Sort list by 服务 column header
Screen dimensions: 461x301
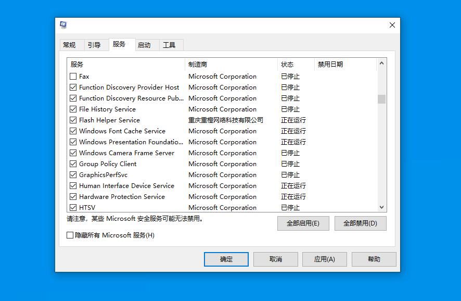click(126, 65)
